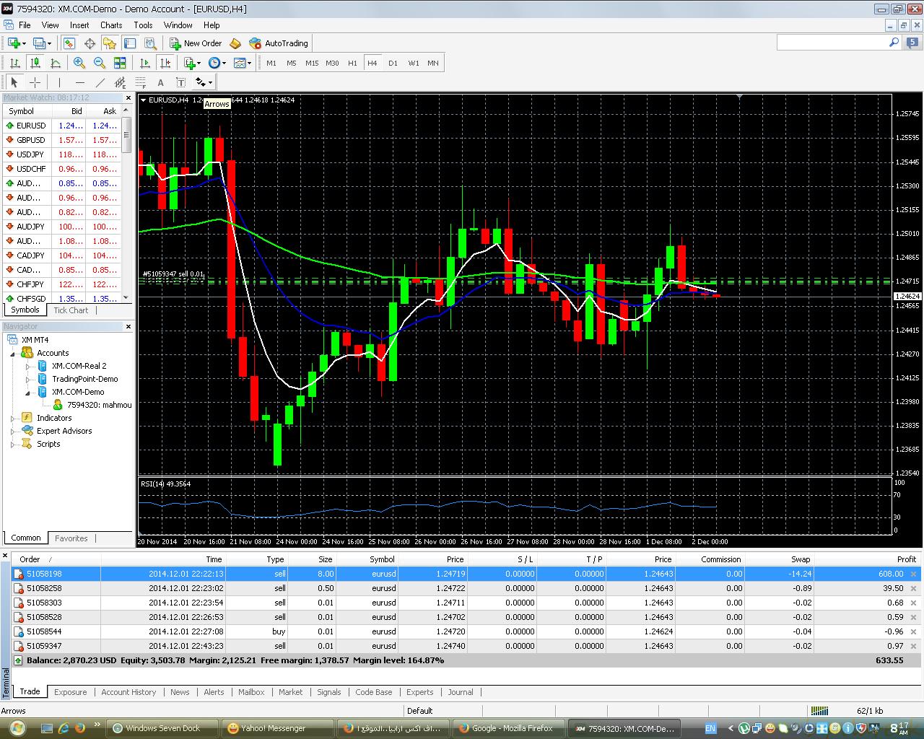The image size is (924, 739).
Task: Open the Periodicity clock dropdown
Action: click(217, 63)
